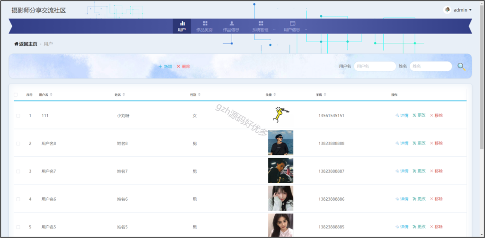Click the 系统管理 grid icon
The width and height of the screenshot is (485, 238).
[x=261, y=23]
